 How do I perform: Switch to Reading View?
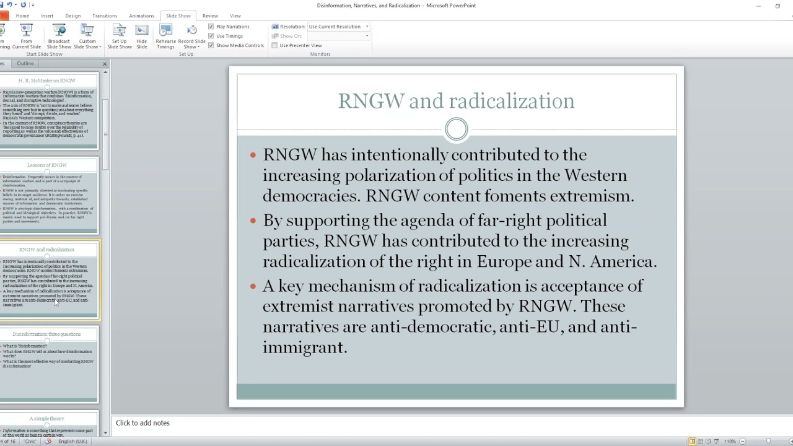pos(709,441)
